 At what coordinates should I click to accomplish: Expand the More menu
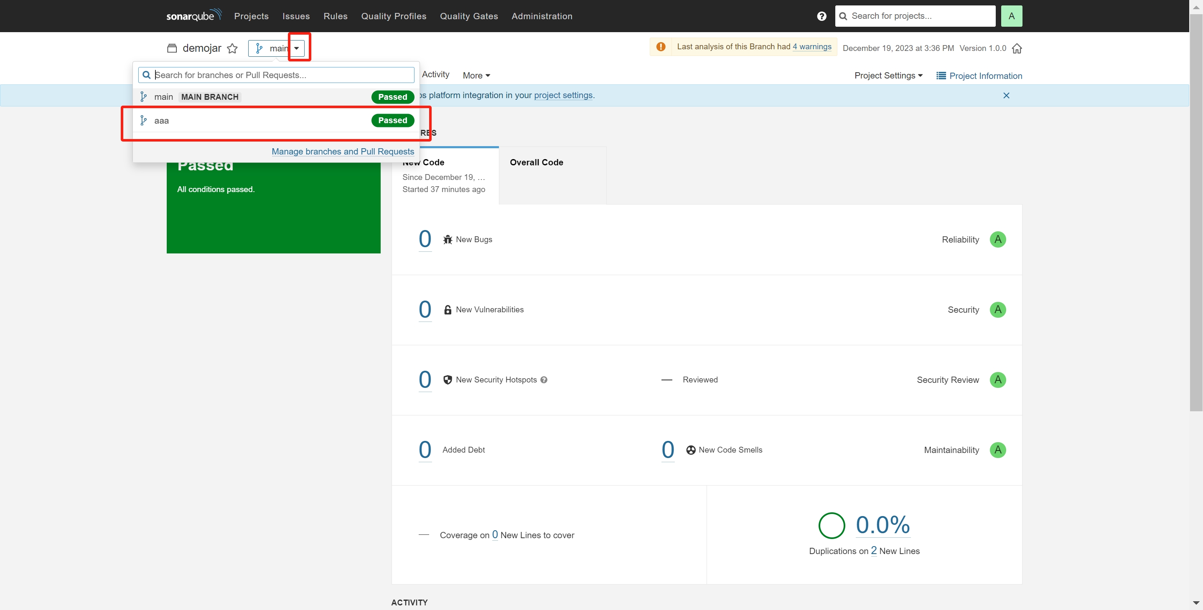(476, 76)
